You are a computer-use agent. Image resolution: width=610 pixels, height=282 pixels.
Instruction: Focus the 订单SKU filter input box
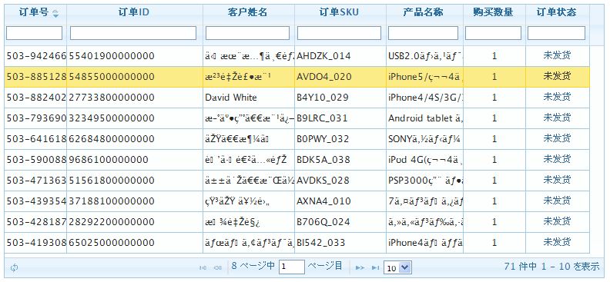(339, 33)
